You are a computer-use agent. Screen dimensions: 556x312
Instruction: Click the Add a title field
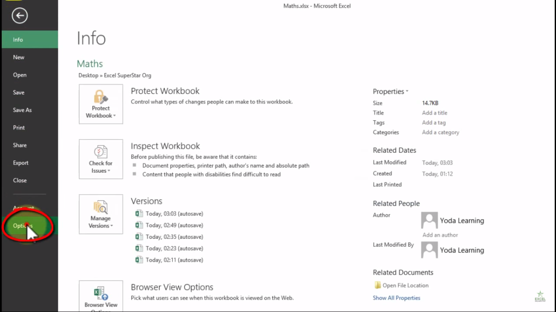click(435, 113)
